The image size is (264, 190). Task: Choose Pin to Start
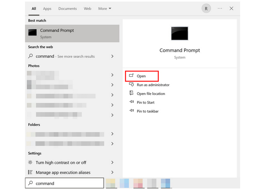[146, 102]
